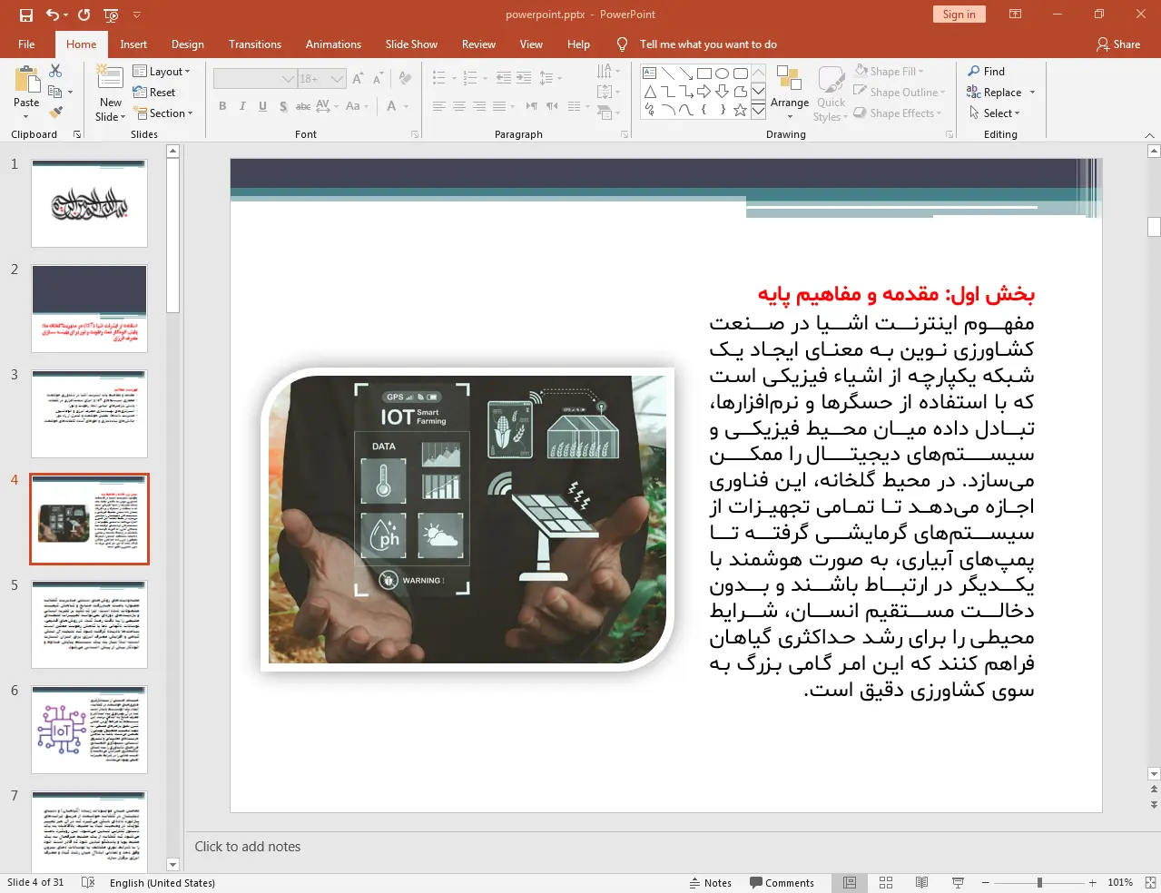Toggle Underline formatting
The height and width of the screenshot is (893, 1161).
pos(262,106)
